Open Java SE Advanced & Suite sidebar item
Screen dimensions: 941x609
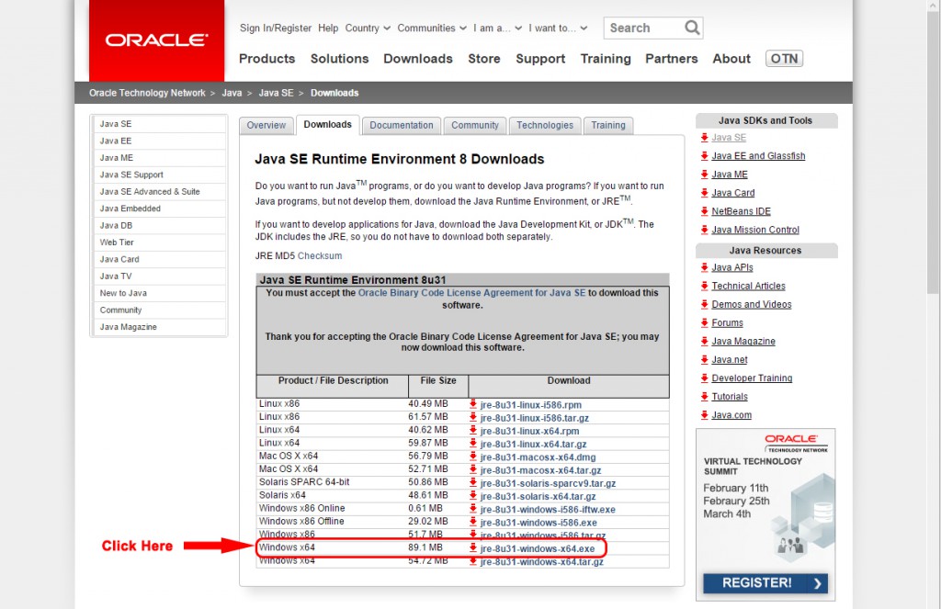click(x=160, y=191)
